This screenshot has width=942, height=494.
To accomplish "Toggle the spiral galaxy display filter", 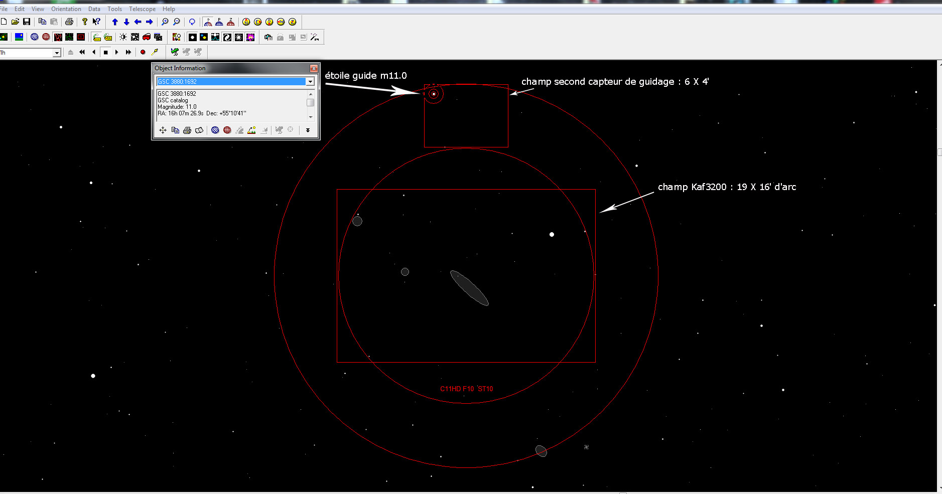I will 227,37.
